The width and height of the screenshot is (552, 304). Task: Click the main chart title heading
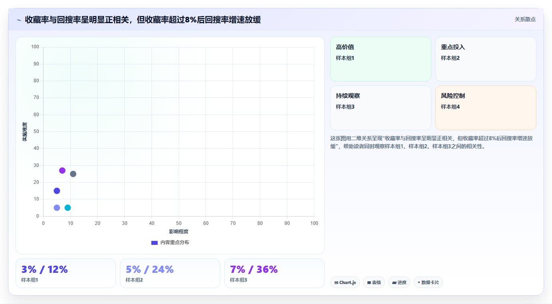[x=143, y=20]
